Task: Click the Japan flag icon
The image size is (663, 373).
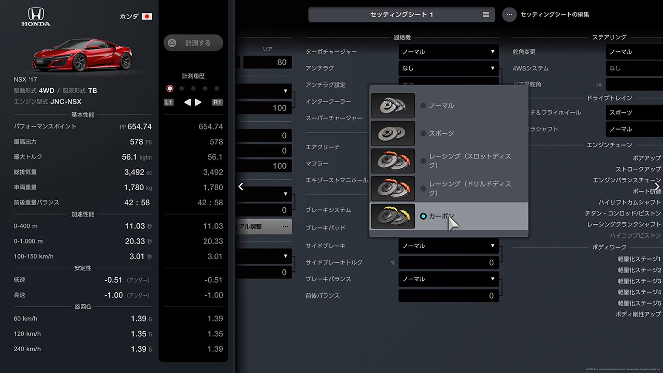Action: [147, 17]
